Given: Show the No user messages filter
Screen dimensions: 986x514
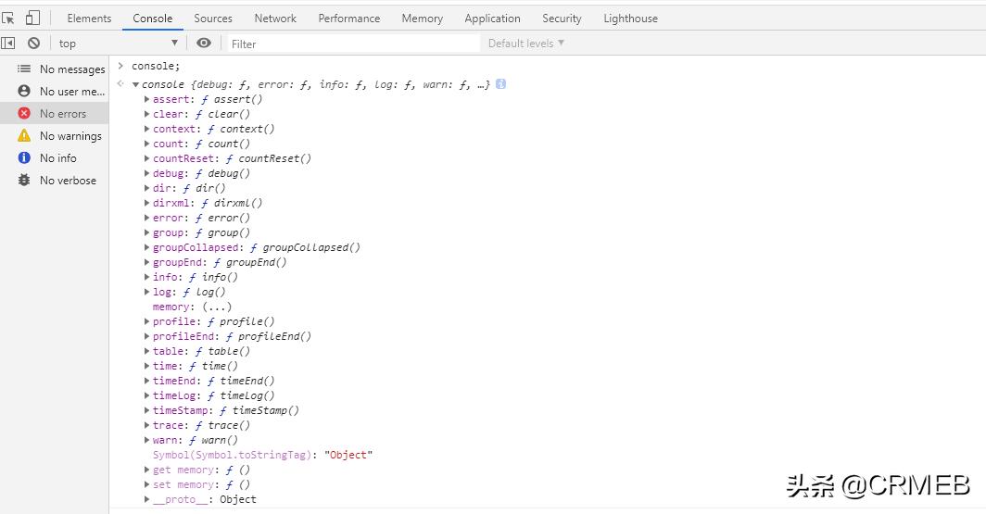Looking at the screenshot, I should tap(71, 92).
